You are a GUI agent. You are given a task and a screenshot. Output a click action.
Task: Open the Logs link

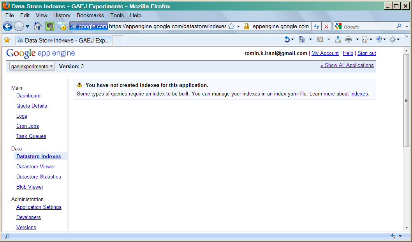21,116
